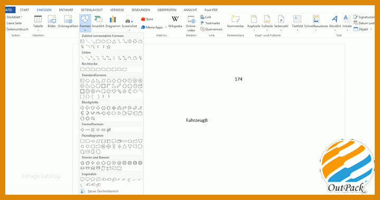Open the Store add-in
Screen dimensions: 380x200
pyautogui.click(x=147, y=19)
